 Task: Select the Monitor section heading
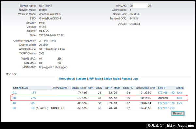click(x=11, y=74)
